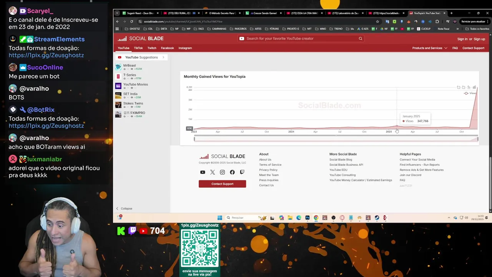Click the Windows taskbar Pesquisar search box
The width and height of the screenshot is (492, 277).
click(246, 218)
